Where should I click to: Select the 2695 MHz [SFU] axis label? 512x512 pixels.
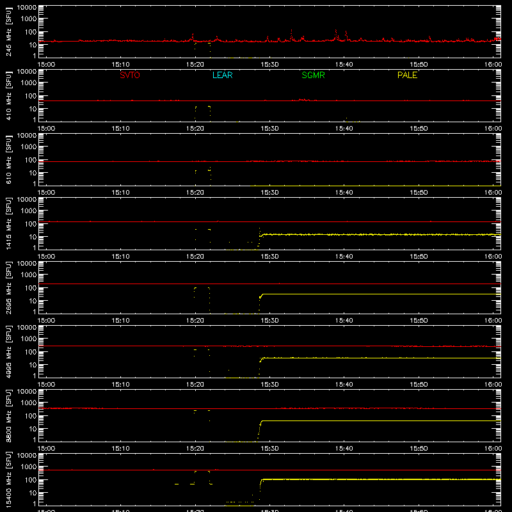(8, 288)
